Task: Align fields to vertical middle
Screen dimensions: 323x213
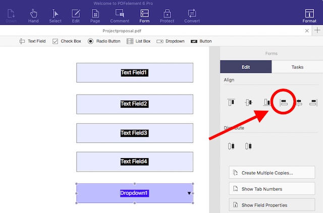Action: click(249, 102)
